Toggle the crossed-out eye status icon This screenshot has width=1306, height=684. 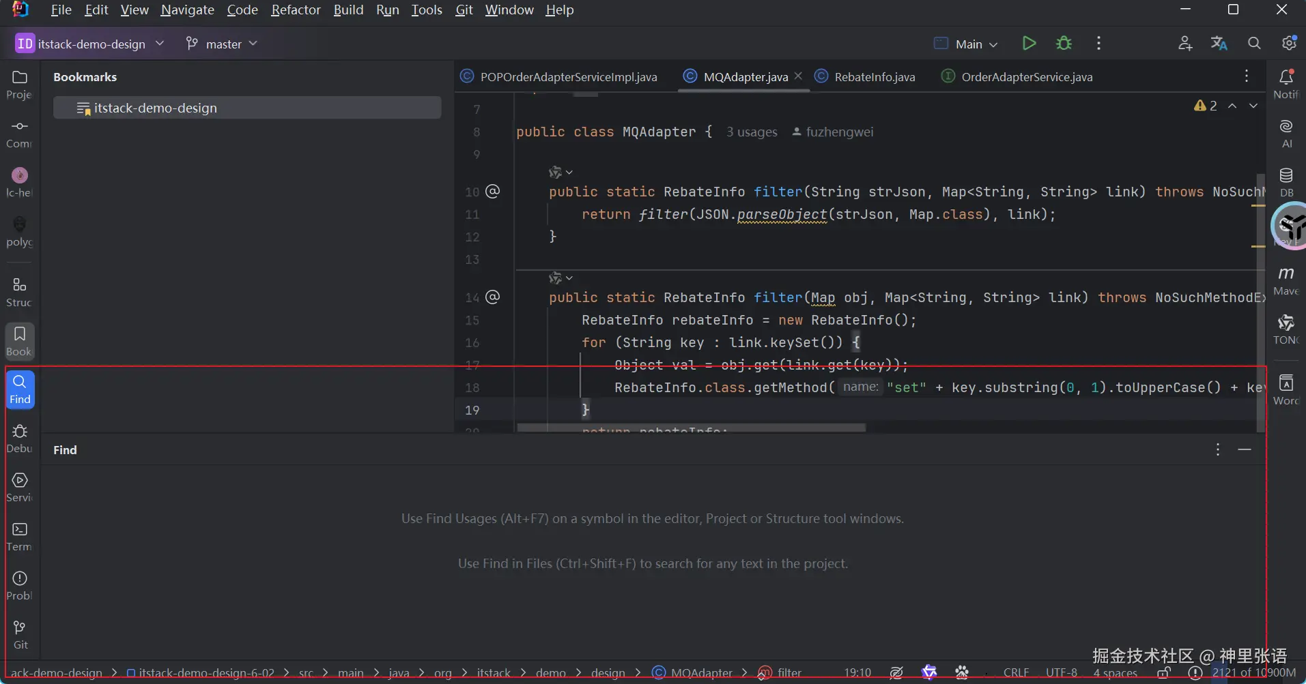click(x=896, y=673)
